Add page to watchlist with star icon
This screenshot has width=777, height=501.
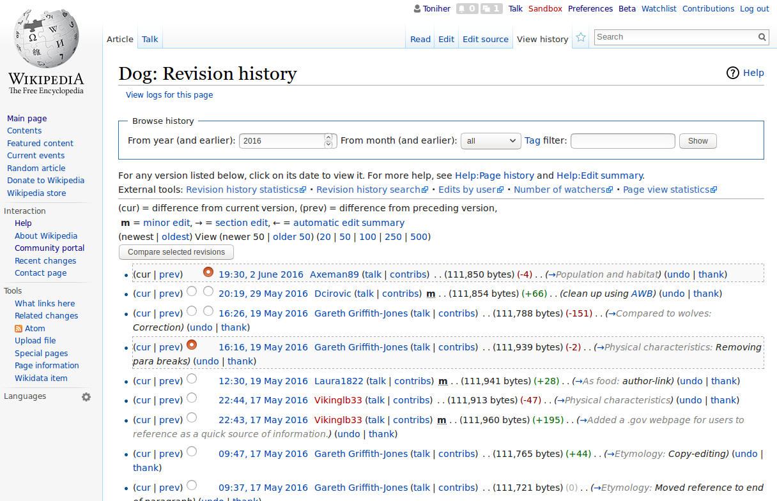pyautogui.click(x=581, y=38)
